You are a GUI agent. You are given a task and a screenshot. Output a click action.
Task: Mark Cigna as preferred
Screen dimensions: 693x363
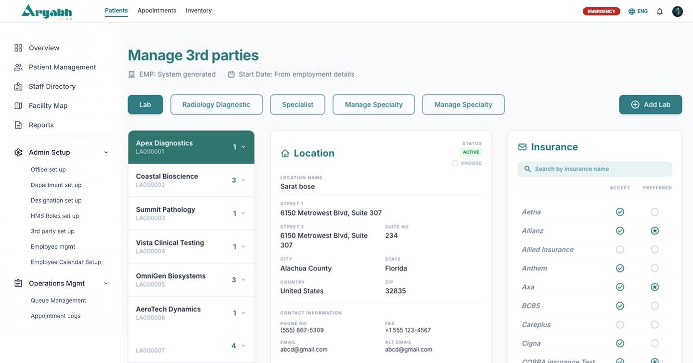(654, 343)
